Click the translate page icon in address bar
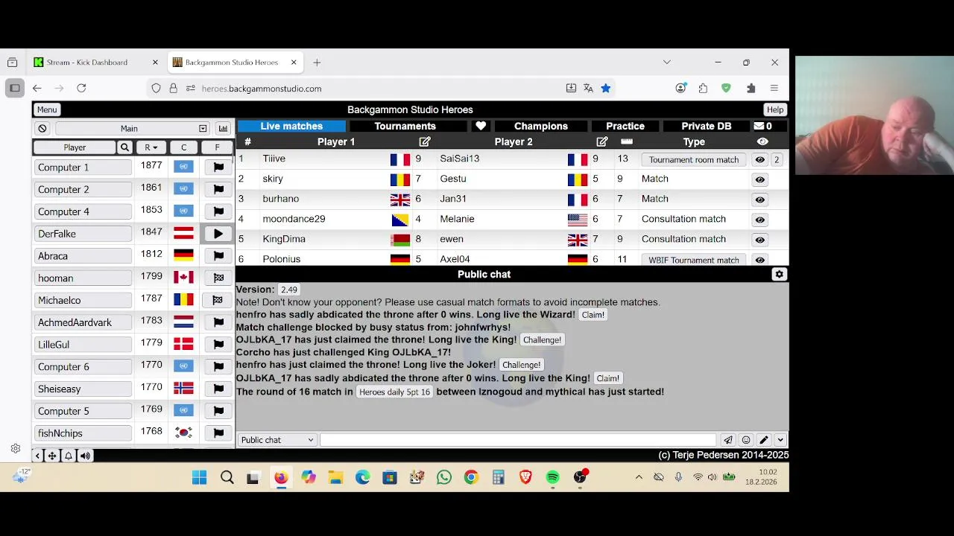 coord(588,88)
